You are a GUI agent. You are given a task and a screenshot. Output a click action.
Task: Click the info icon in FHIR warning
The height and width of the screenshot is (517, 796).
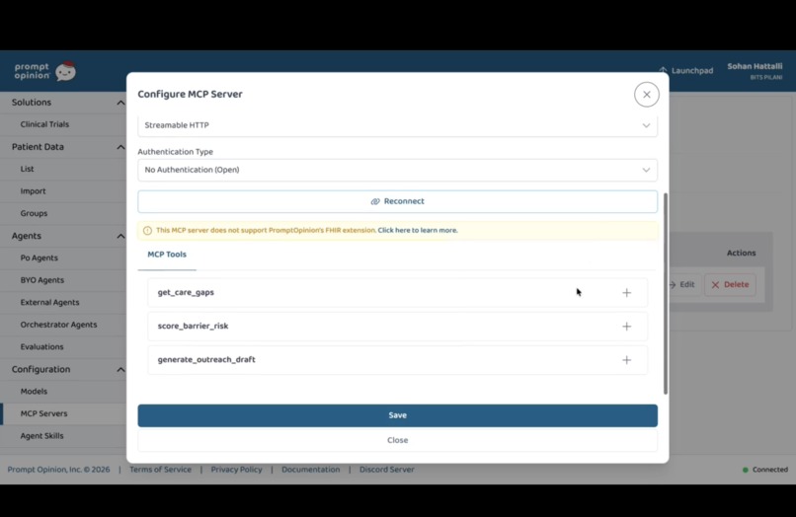[147, 230]
